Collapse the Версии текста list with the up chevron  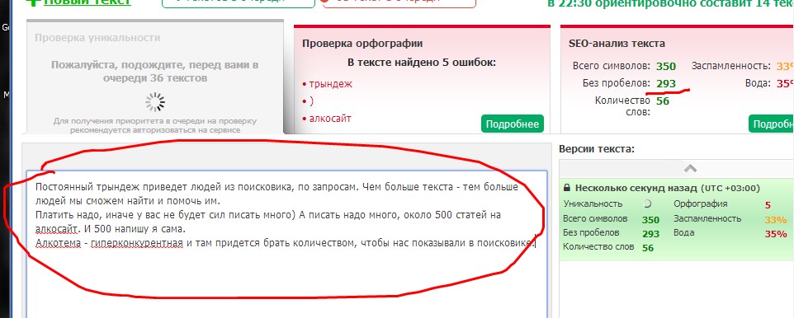coord(690,168)
